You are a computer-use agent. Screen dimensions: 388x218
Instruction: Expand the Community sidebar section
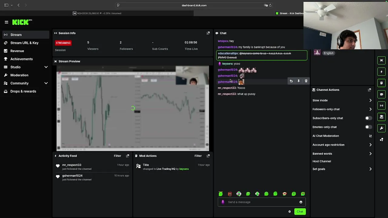46,83
